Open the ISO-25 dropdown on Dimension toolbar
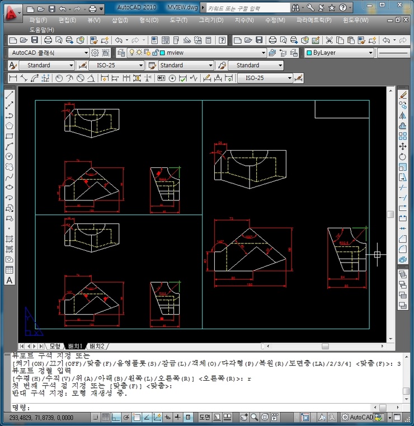The height and width of the screenshot is (426, 414). coord(290,78)
